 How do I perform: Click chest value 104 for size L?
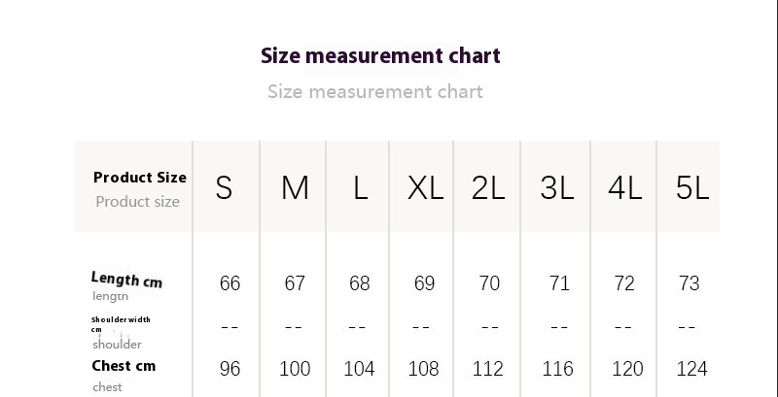point(359,369)
